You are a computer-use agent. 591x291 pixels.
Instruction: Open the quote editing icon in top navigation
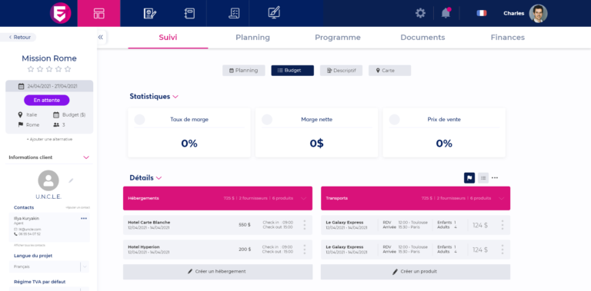(150, 13)
